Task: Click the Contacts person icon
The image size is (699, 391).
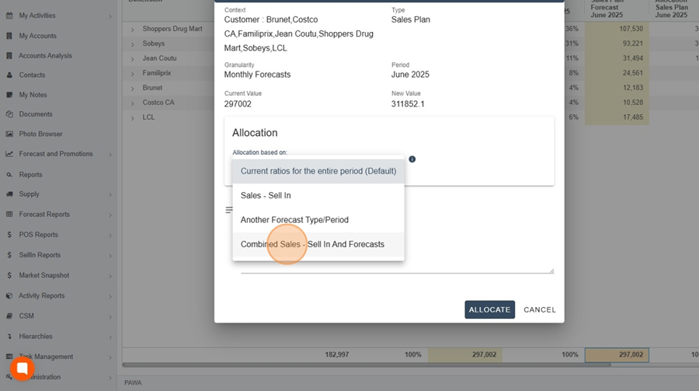Action: click(9, 75)
